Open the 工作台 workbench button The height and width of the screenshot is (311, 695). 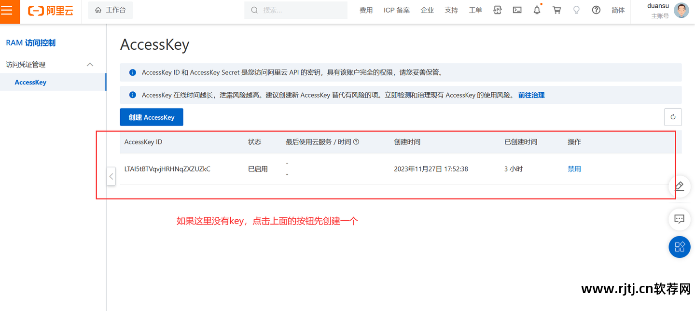[111, 10]
